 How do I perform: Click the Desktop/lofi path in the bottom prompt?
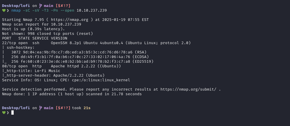[16, 108]
